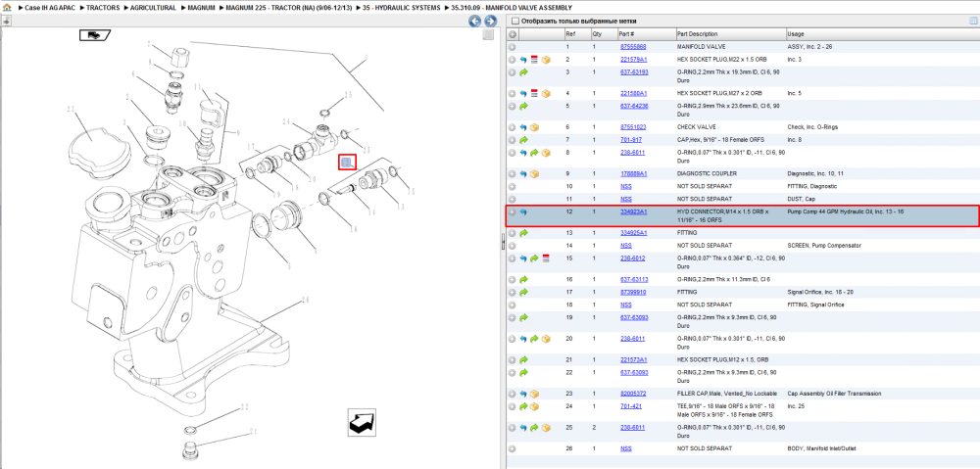Click 'FILLER CAP,Male, Vented_No Lockable' text
980x469 pixels.
click(727, 394)
